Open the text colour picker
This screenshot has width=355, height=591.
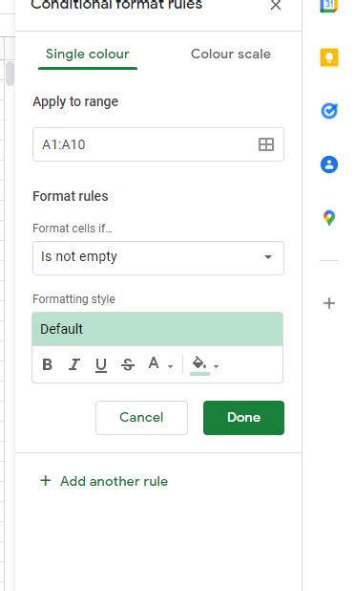(154, 363)
